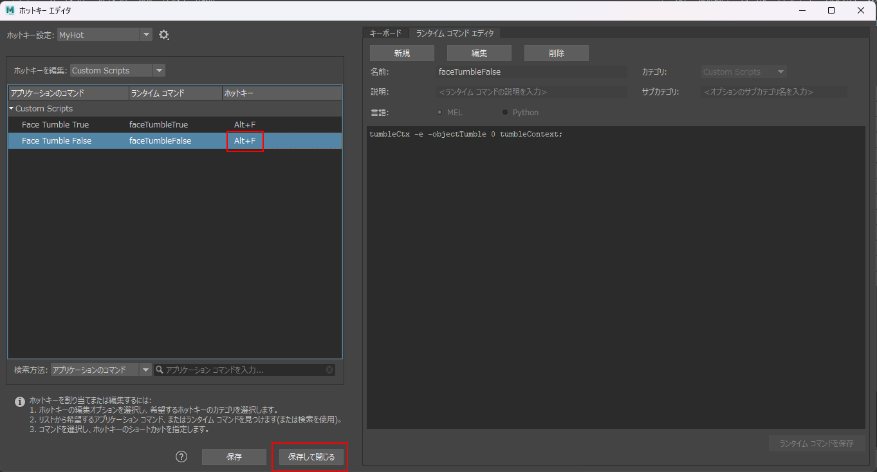The image size is (877, 472).
Task: Collapse the Custom Scripts tree group
Action: coord(12,109)
